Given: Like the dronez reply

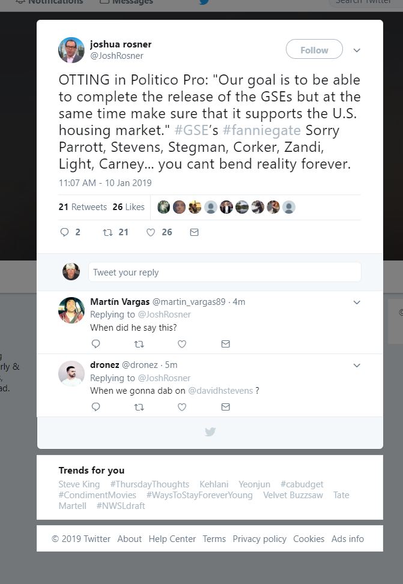Looking at the screenshot, I should point(182,406).
